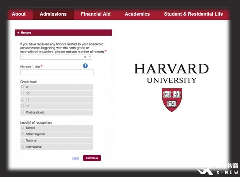Viewport: 240px width, 177px height.
Task: Open the number of honors dropdown arrow
Action: tap(90, 57)
